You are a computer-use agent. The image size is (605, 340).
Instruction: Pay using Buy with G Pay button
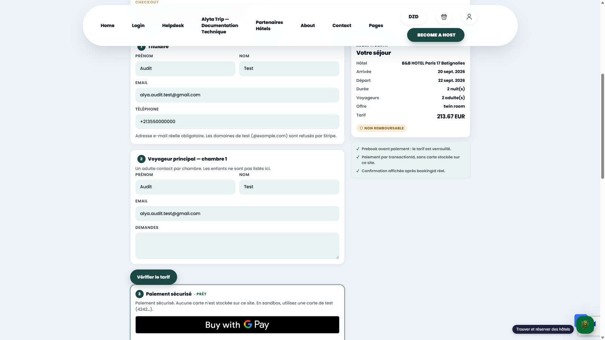237,325
